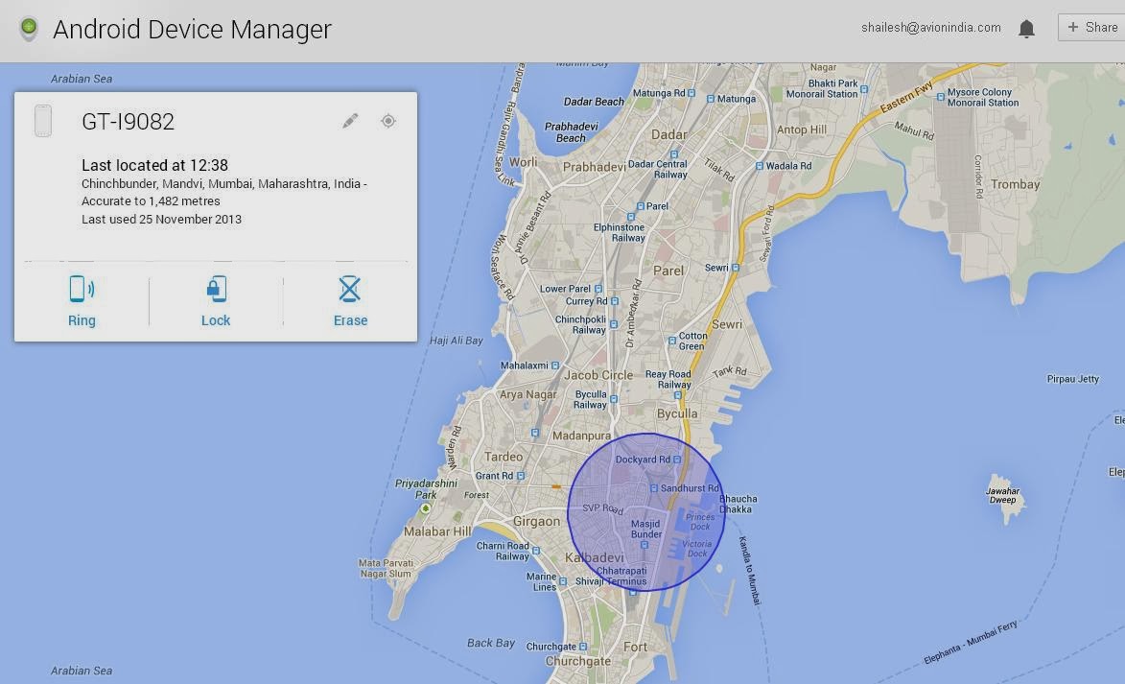Click Jacob Circle label on map
This screenshot has width=1125, height=684.
click(x=598, y=375)
